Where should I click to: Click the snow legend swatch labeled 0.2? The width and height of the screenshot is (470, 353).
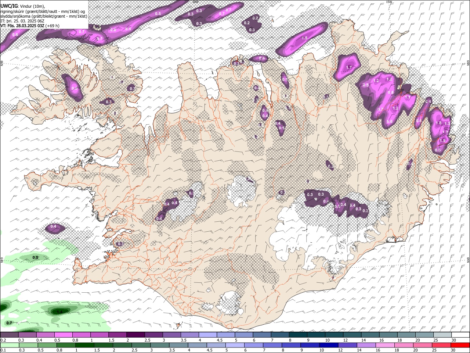pyautogui.click(x=9, y=335)
